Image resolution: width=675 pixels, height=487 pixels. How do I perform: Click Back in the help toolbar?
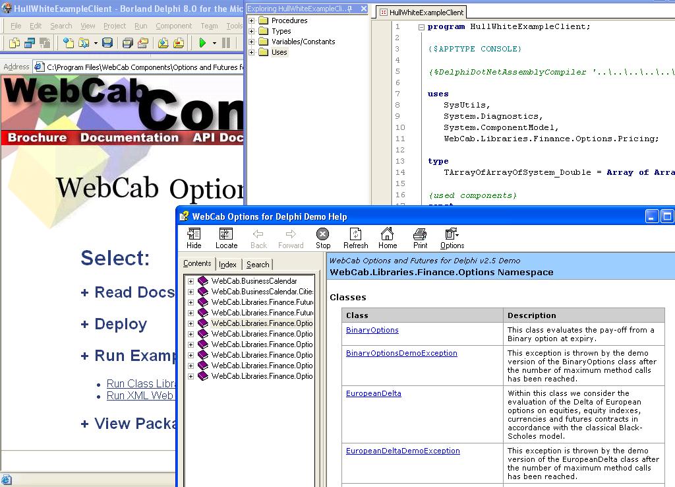point(258,238)
